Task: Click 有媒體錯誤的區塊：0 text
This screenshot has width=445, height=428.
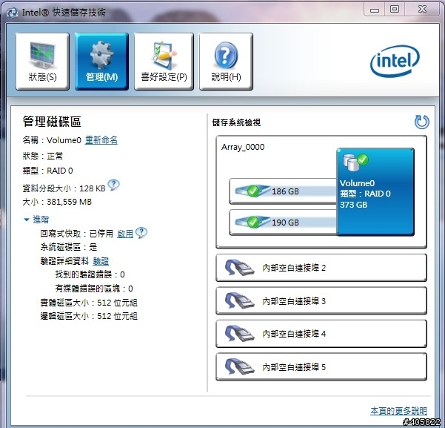Action: click(94, 289)
